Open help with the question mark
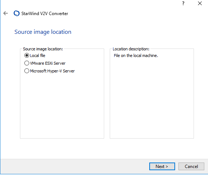The image size is (208, 175). pyautogui.click(x=183, y=3)
